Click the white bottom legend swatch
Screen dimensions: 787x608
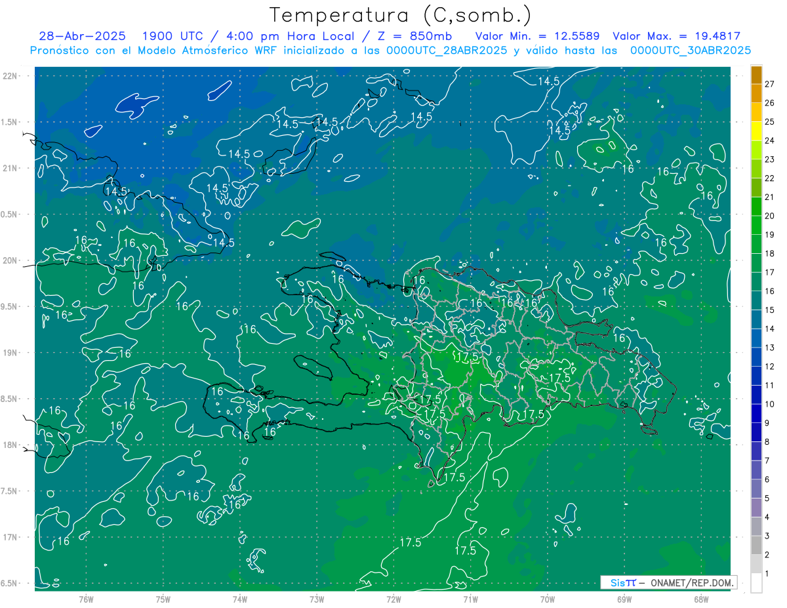pos(756,583)
